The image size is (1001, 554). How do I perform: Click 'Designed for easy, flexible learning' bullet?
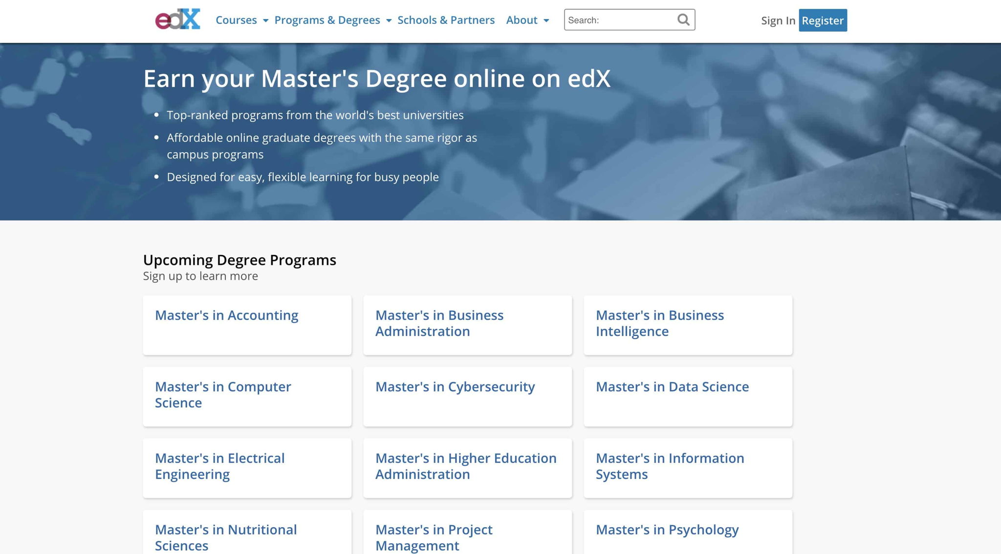(303, 177)
